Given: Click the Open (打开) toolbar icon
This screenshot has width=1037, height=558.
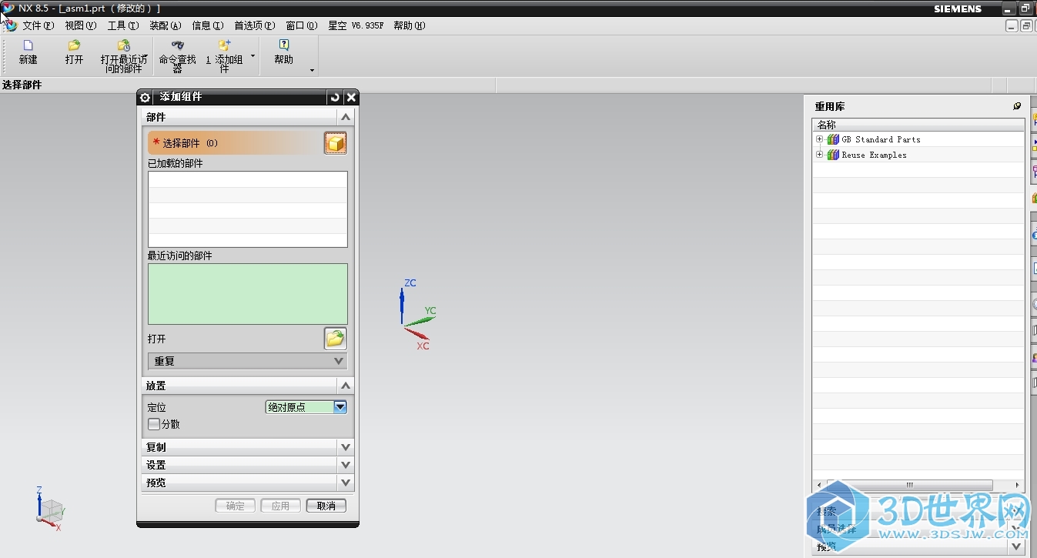Looking at the screenshot, I should tap(74, 45).
